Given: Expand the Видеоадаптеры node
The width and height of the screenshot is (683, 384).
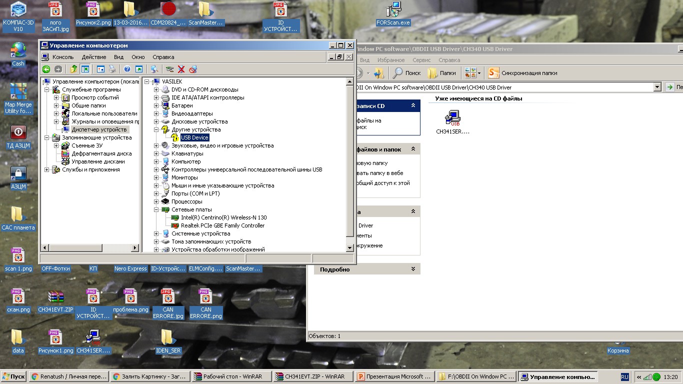Looking at the screenshot, I should [x=156, y=113].
